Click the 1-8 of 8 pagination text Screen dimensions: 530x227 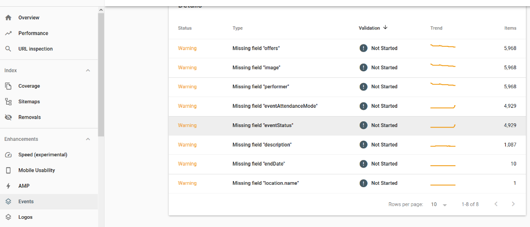(x=470, y=204)
